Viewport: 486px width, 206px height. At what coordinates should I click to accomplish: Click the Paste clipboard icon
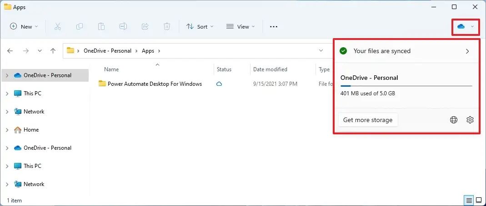(101, 27)
